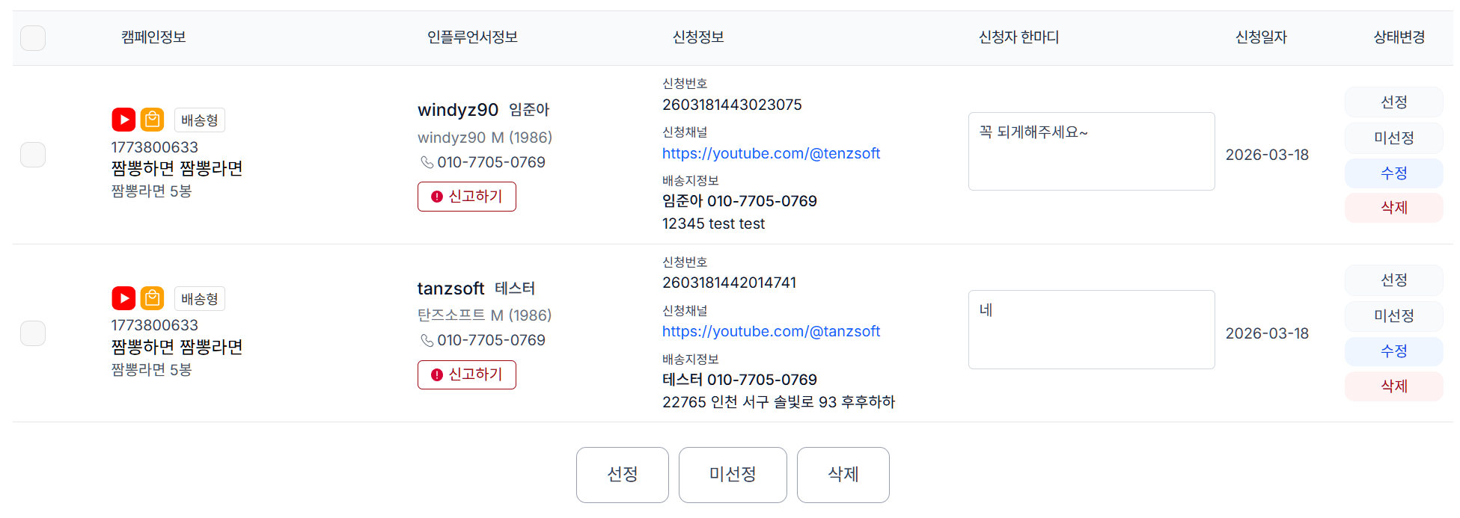Viewport: 1460px width, 518px height.
Task: Open the youtube.com/@tanzsoft channel link
Action: (772, 331)
